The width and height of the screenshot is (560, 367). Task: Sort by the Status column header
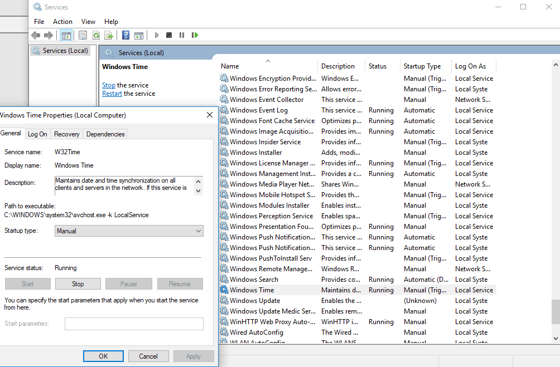click(382, 66)
